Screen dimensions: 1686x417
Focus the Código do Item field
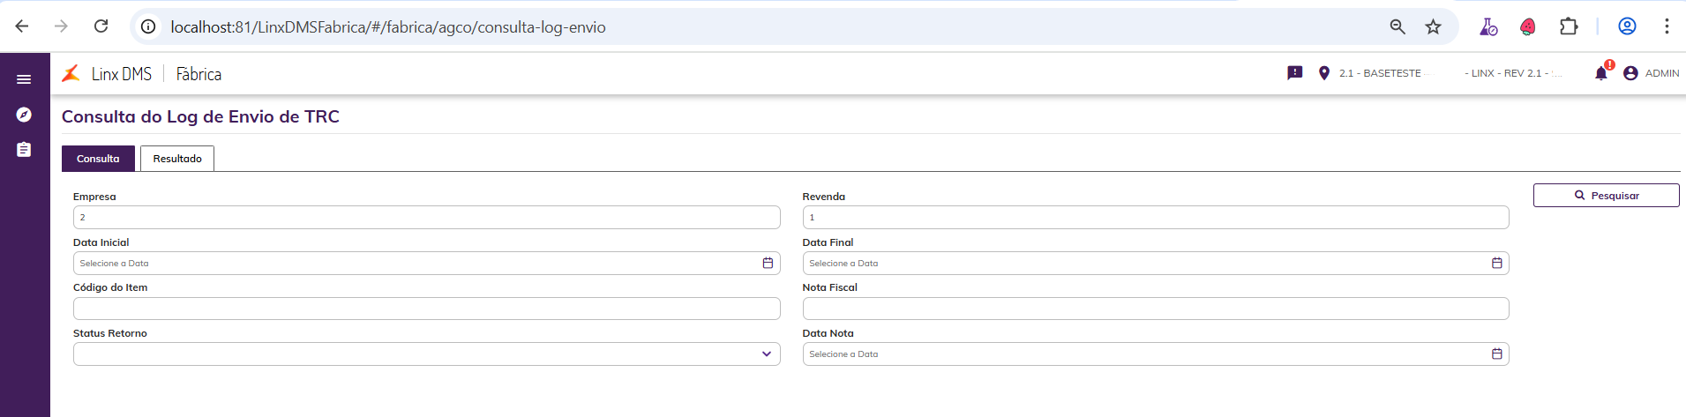426,309
